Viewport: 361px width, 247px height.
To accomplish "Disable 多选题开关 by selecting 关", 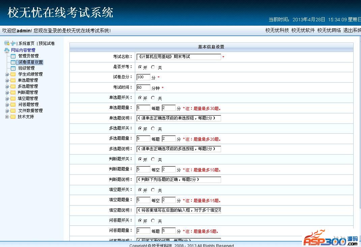I will [153, 129].
